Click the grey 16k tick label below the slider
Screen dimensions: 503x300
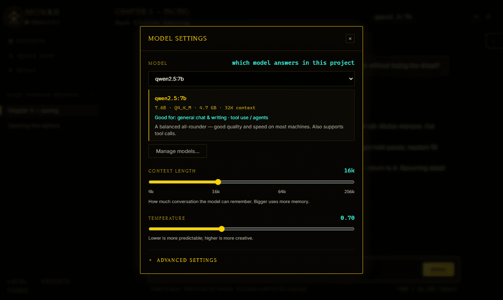[216, 192]
